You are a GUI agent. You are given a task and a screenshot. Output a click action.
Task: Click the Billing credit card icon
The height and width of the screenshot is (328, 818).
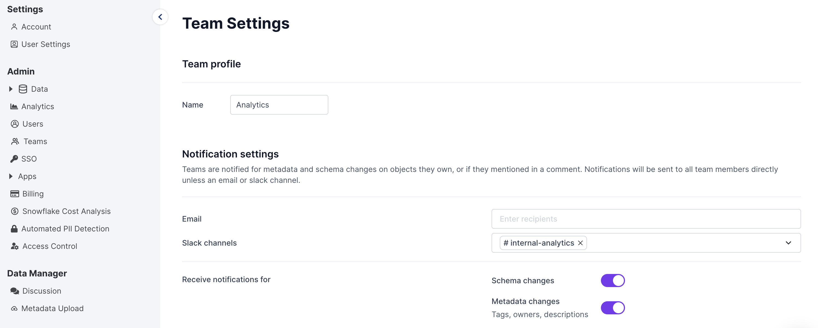click(14, 194)
